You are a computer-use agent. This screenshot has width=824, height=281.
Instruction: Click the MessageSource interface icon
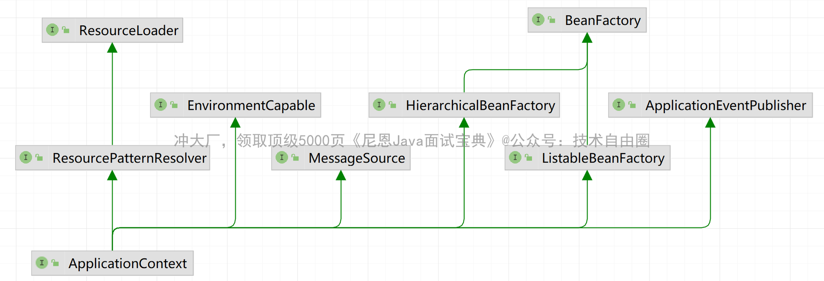pos(282,157)
